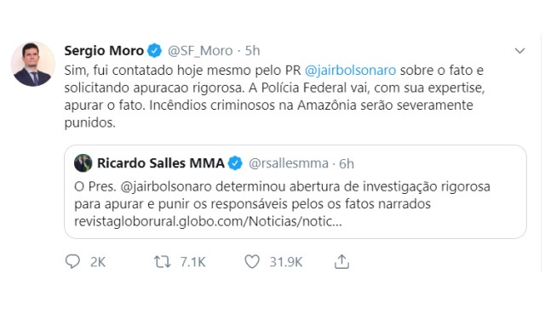Click the Sergio Moro display name
545x313 pixels.
click(104, 51)
